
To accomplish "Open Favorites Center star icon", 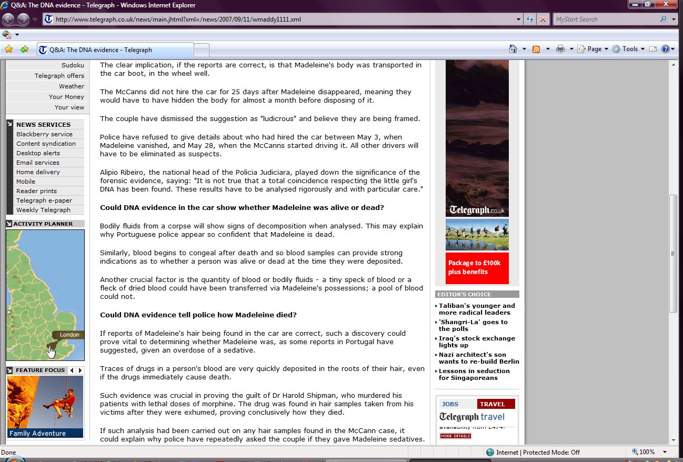I will 8,49.
